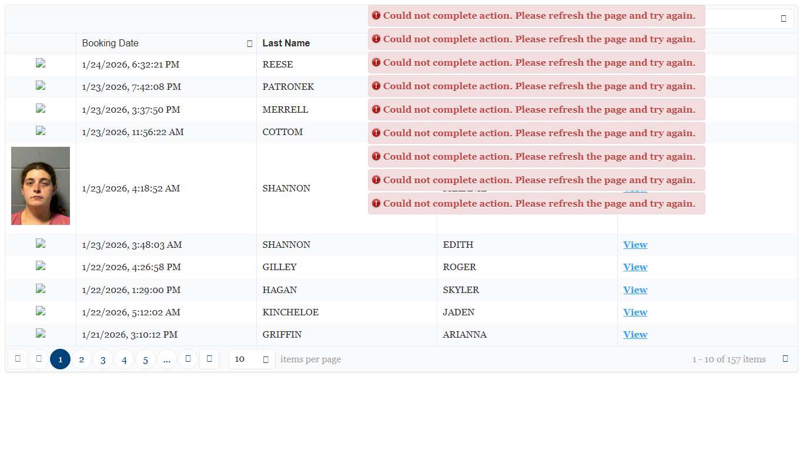Open the View link for EDITH SHANNON
This screenshot has width=803, height=451.
pos(635,245)
